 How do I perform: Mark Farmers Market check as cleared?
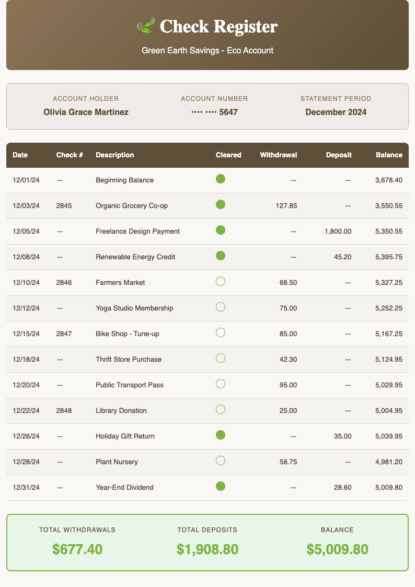[x=221, y=281]
